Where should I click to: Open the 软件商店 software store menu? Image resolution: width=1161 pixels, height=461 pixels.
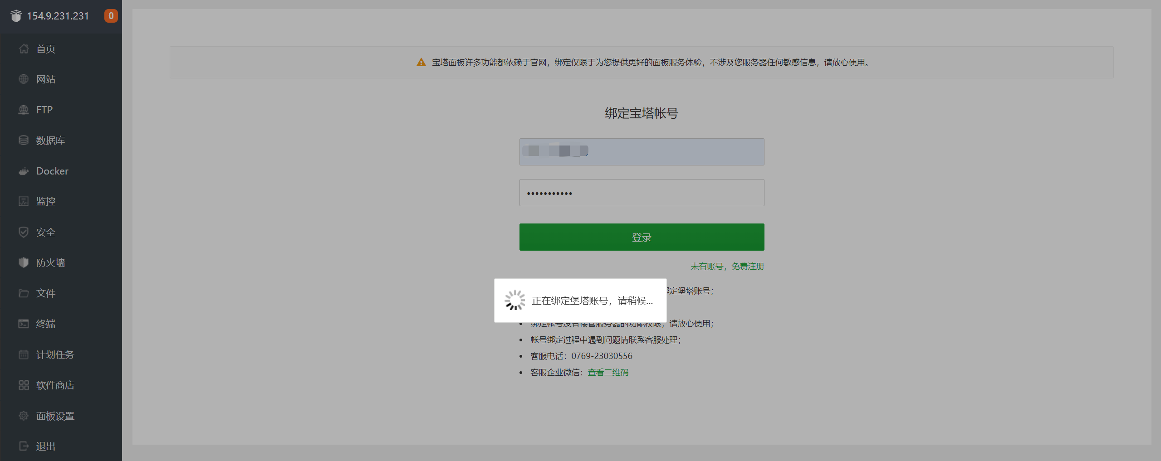(x=55, y=385)
